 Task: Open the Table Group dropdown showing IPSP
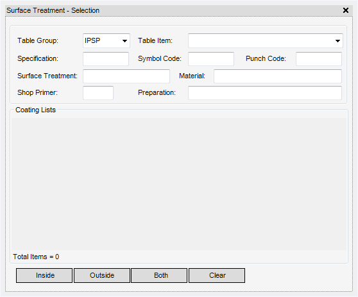pos(107,40)
